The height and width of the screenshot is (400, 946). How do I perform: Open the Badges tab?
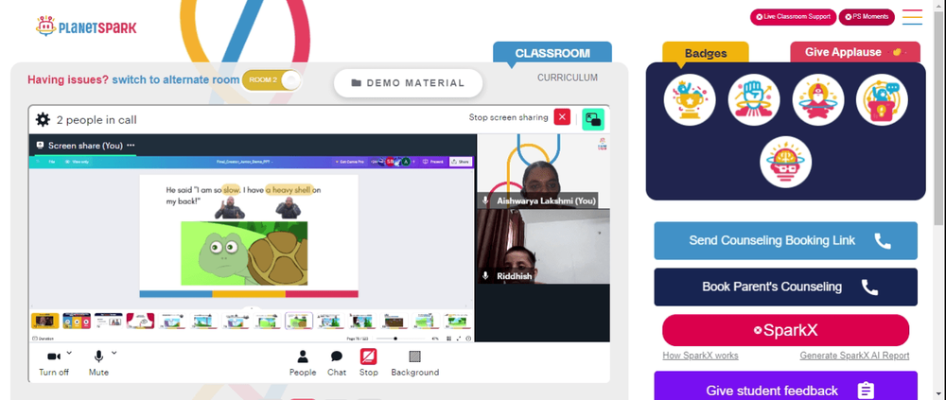pyautogui.click(x=706, y=53)
